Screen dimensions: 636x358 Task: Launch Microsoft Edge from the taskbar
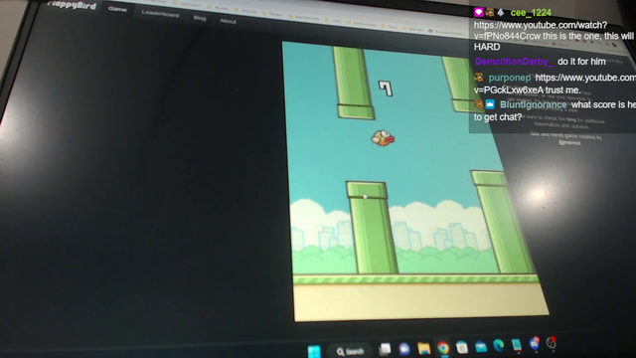[x=499, y=345]
